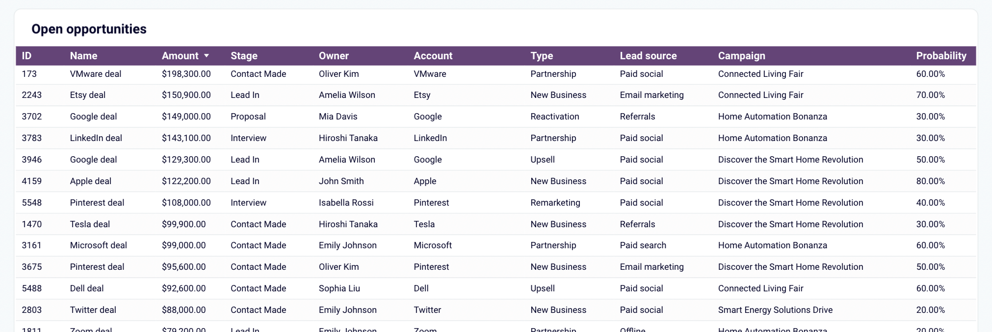Select 'Tesla deal' name cell
The image size is (992, 332).
coord(90,224)
